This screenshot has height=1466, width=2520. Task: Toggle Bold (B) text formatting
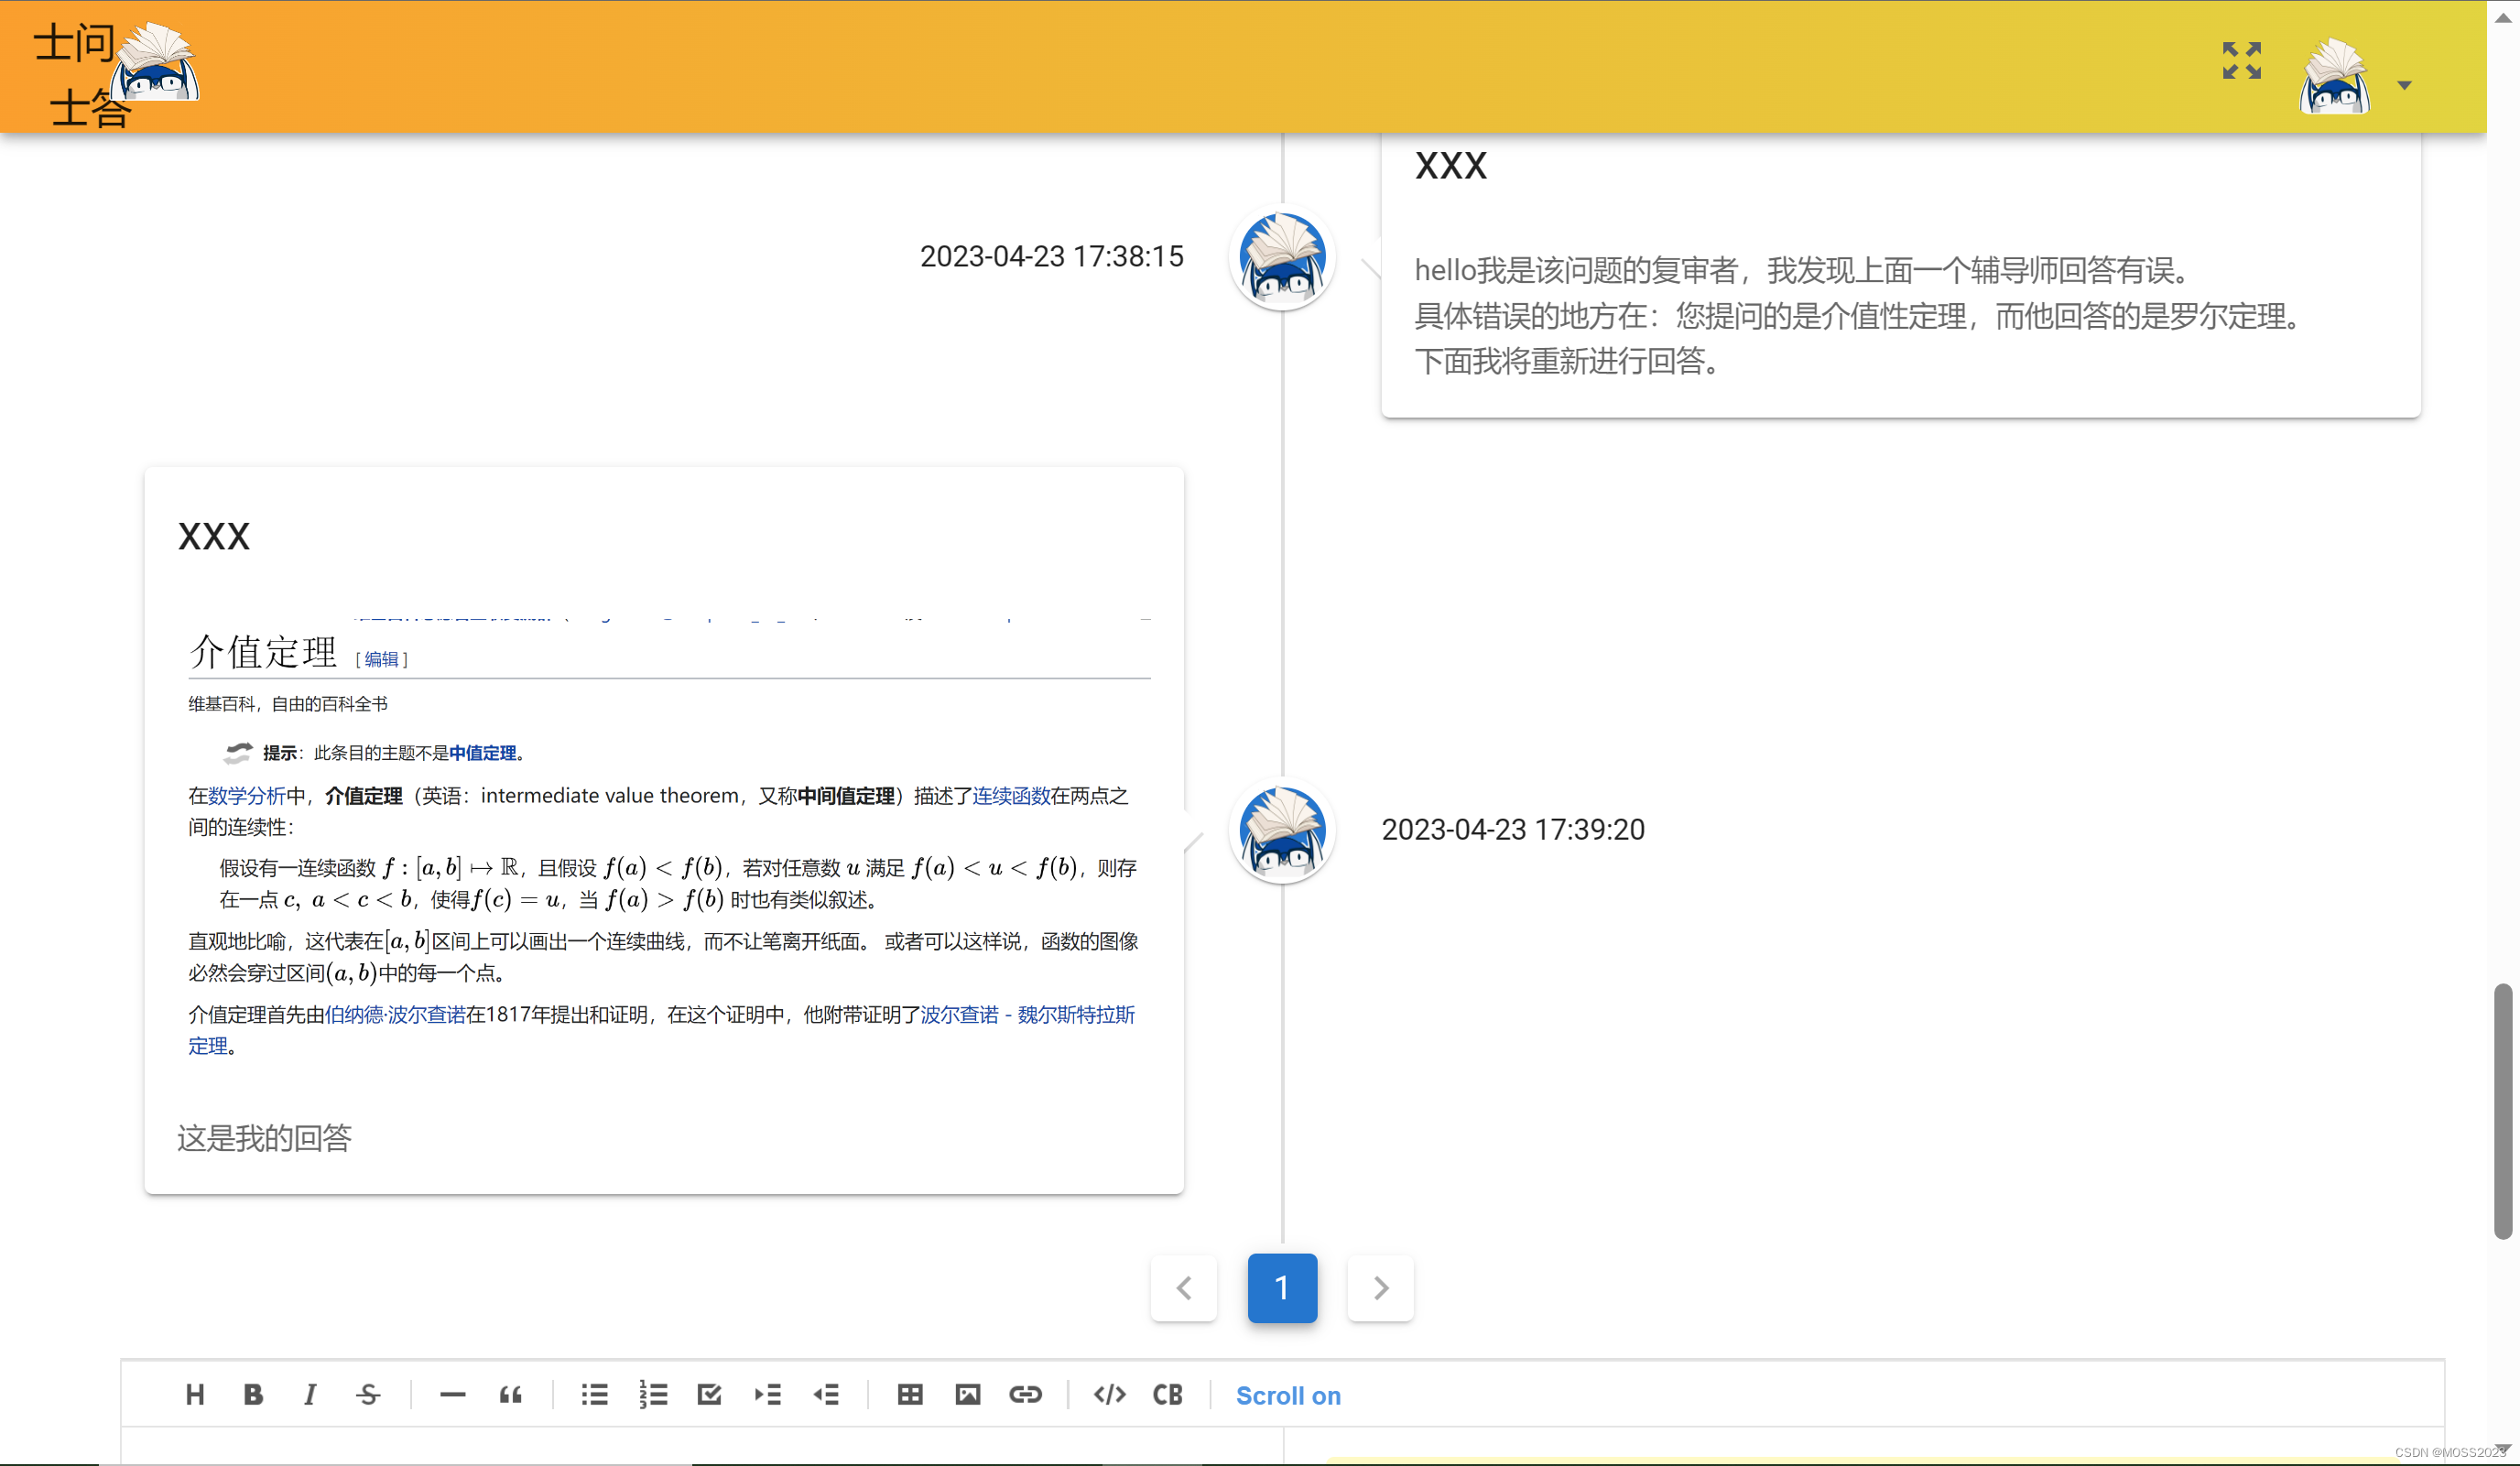(x=253, y=1395)
